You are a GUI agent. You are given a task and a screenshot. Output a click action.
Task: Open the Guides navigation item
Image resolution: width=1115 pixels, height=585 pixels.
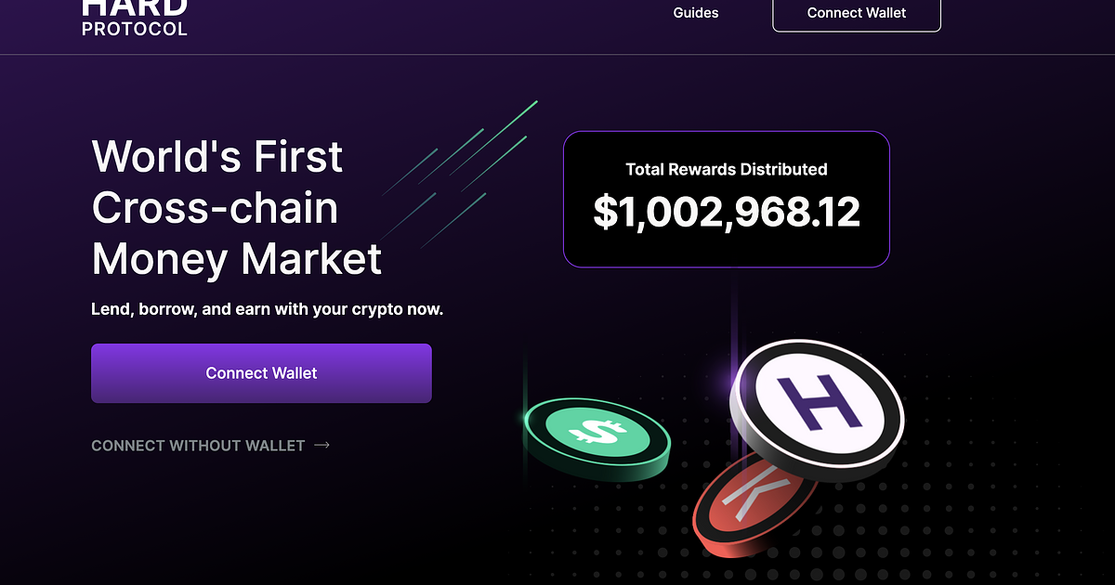[x=696, y=13]
